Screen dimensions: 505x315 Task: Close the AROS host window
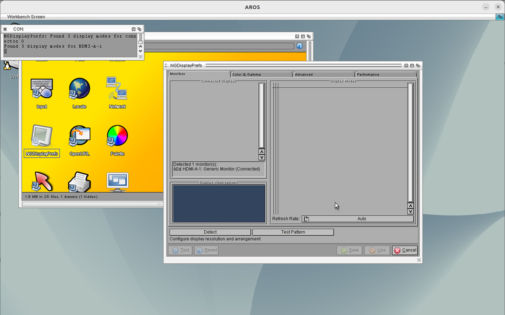(498, 7)
